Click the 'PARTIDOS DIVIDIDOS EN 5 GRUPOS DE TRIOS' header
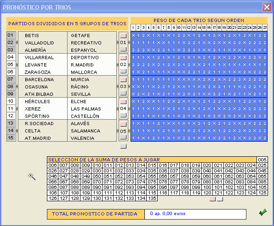 pos(67,23)
